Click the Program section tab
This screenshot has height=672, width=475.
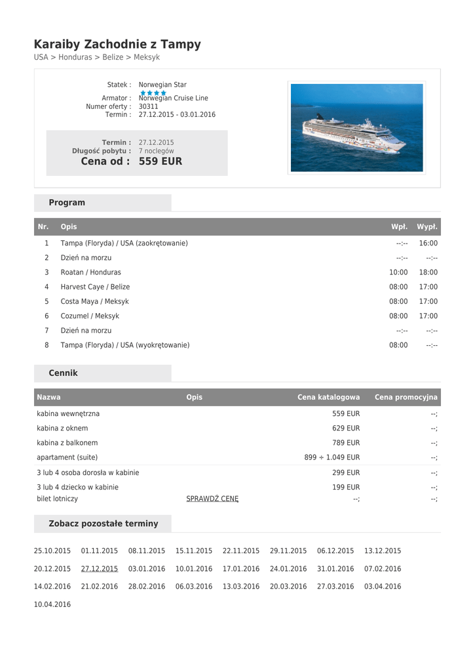(67, 203)
